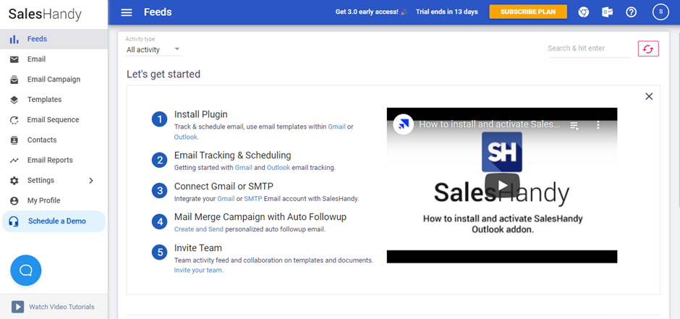Click the My Profile person icon
The height and width of the screenshot is (319, 680).
[x=14, y=200]
